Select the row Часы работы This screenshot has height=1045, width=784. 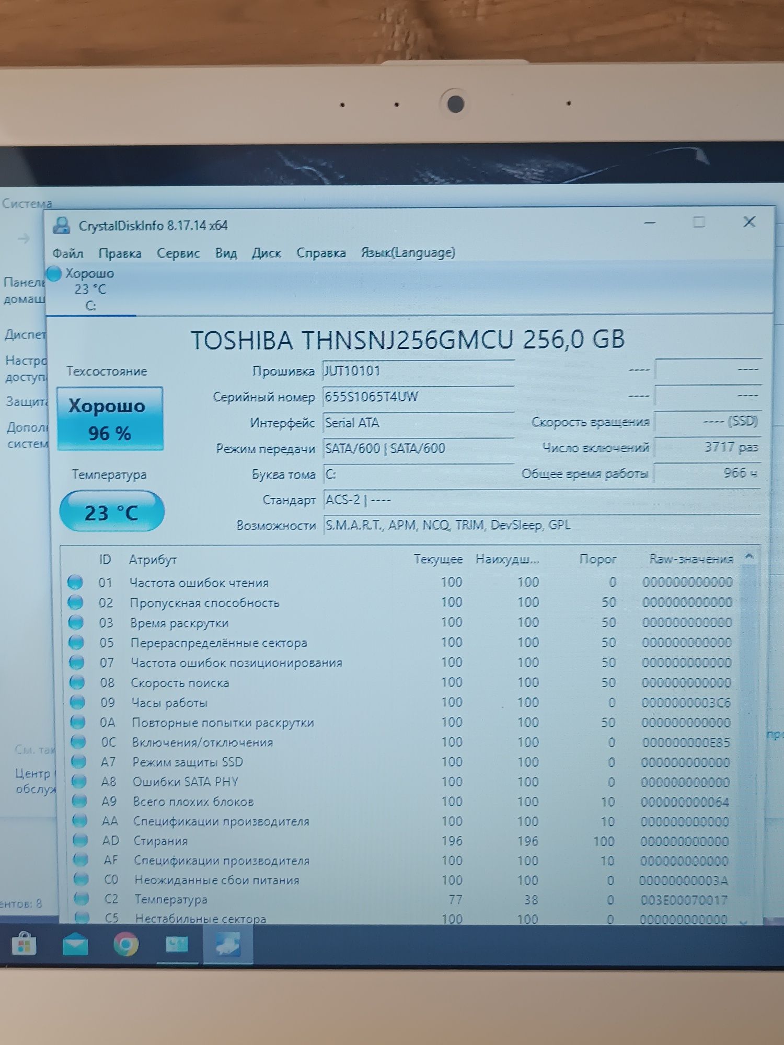coord(401,703)
